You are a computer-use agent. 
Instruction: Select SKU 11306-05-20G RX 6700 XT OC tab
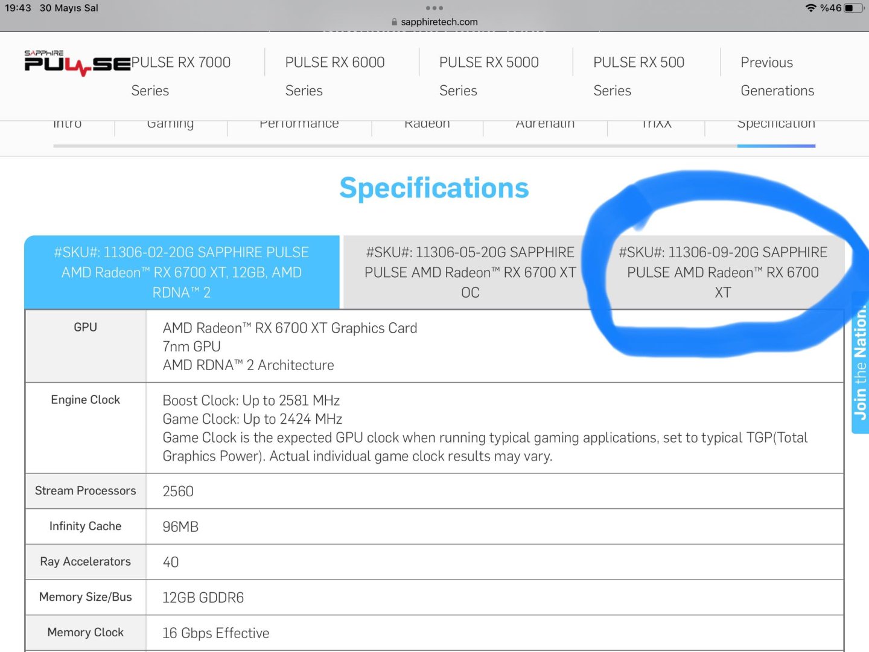[x=470, y=272]
